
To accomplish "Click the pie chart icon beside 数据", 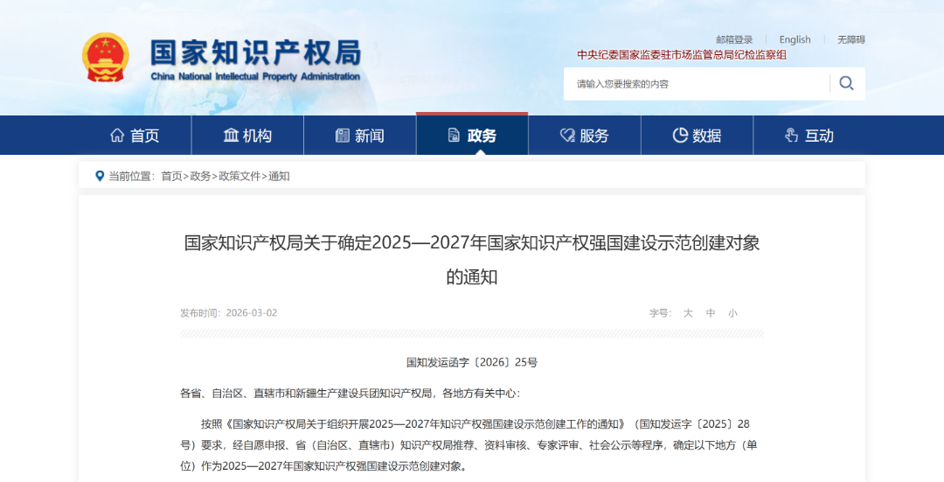I will tap(680, 135).
